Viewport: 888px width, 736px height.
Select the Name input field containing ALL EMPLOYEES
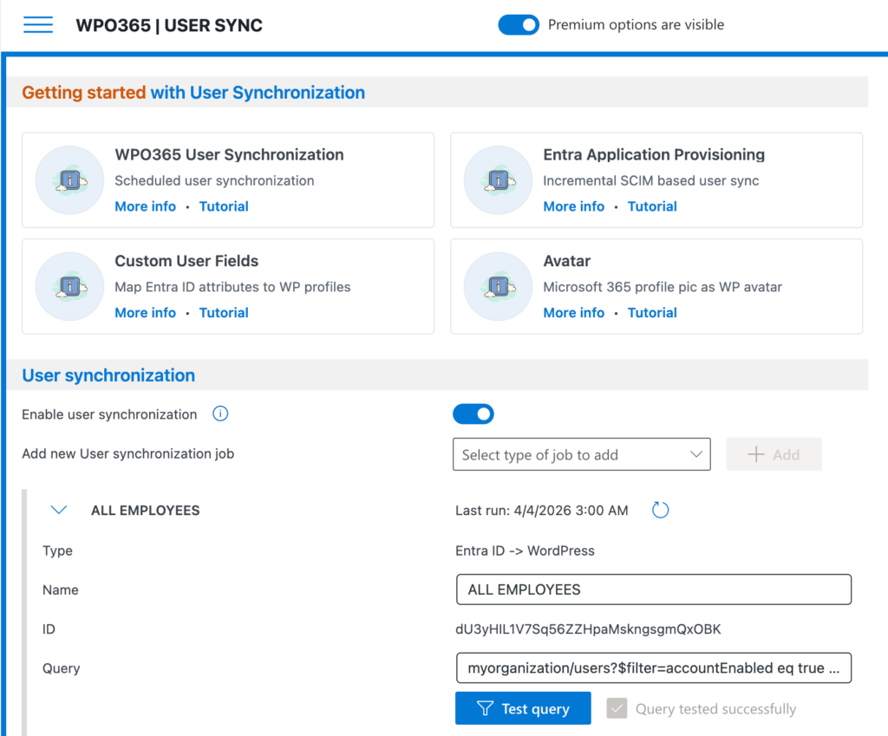(653, 589)
